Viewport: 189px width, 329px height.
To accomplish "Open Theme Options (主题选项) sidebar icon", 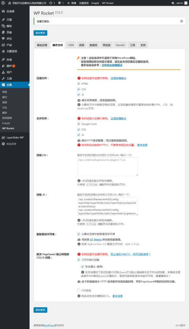I will 3,51.
